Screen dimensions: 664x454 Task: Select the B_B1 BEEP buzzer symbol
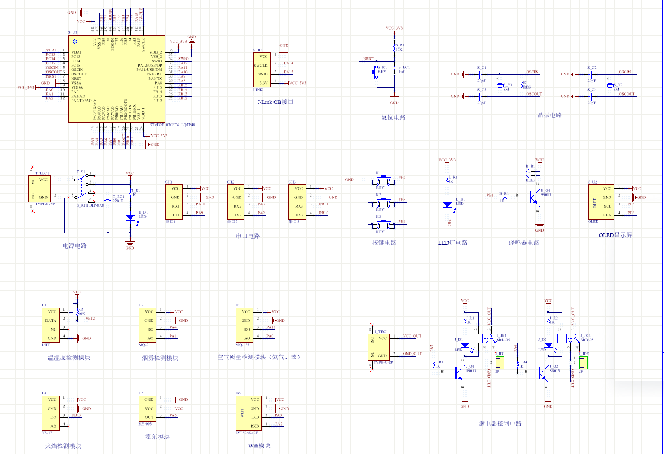pos(531,173)
